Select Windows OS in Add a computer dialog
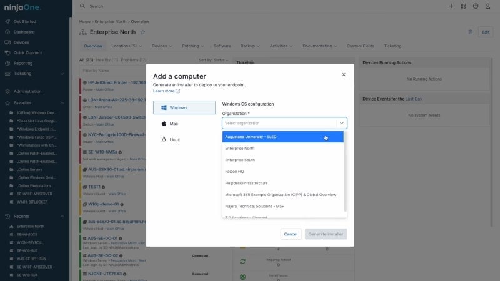 [184, 107]
